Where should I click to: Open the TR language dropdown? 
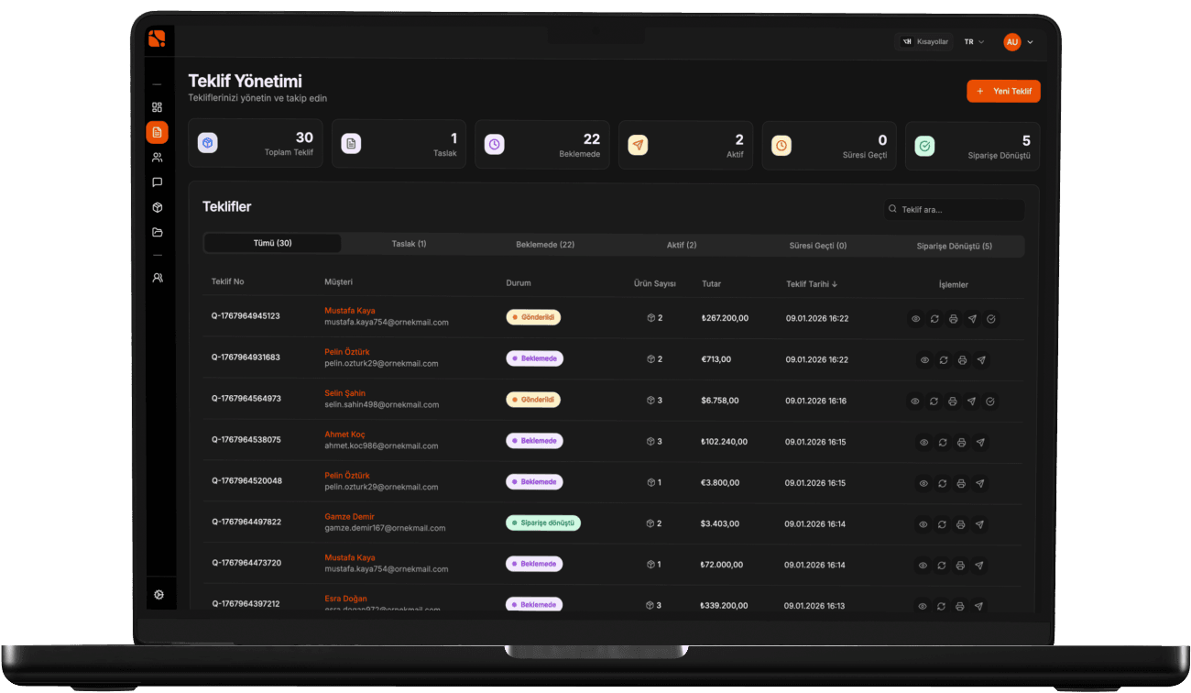click(x=974, y=42)
